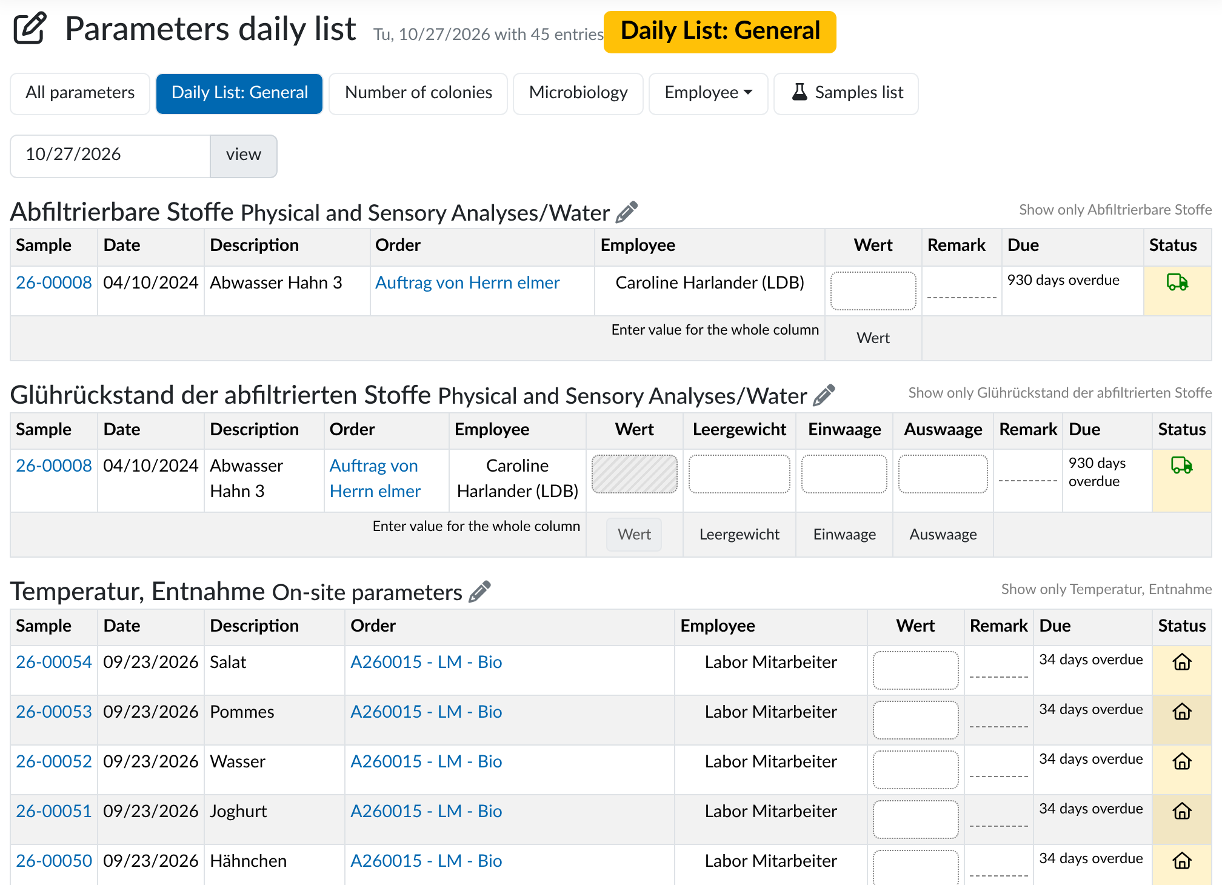Open the Samples list button
Image resolution: width=1222 pixels, height=885 pixels.
pyautogui.click(x=846, y=93)
